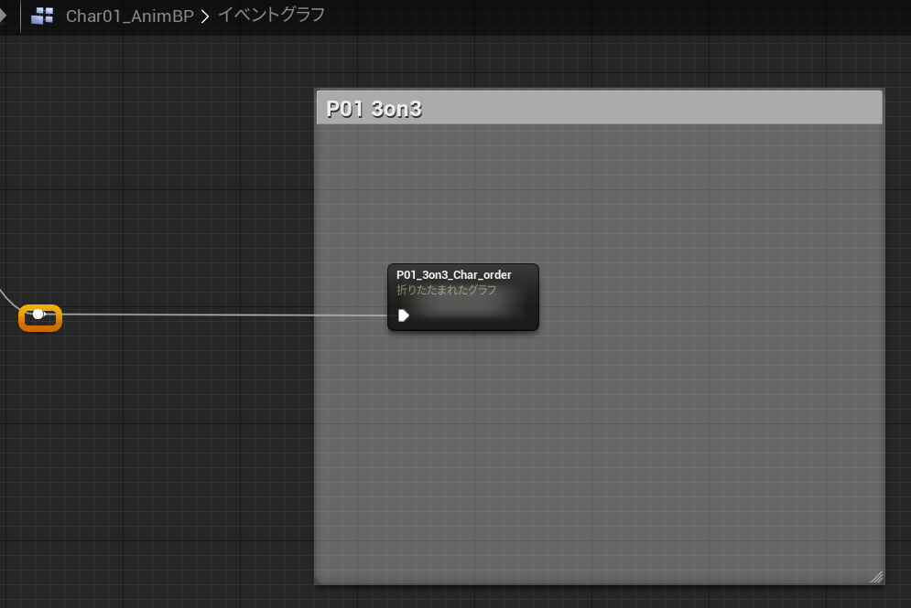Click the 折りたたまれたグラフ subtitle text

coord(446,290)
